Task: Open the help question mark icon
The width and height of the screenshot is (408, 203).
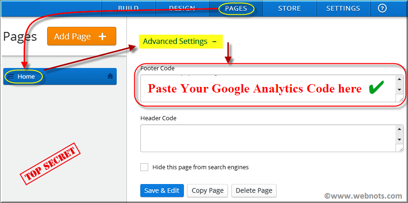Action: [x=382, y=8]
